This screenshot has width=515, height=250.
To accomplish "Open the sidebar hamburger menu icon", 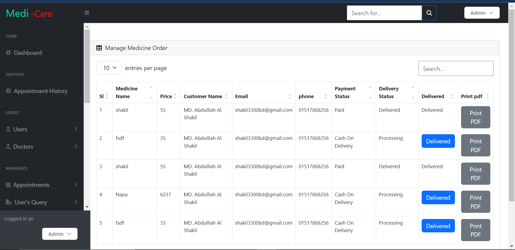I will click(x=87, y=13).
